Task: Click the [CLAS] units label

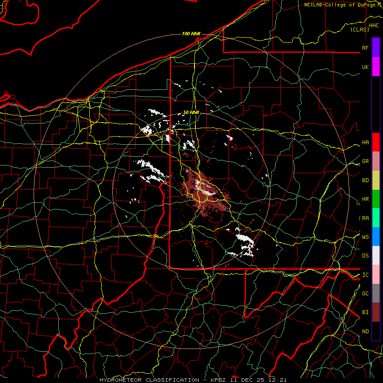Action: tap(360, 29)
